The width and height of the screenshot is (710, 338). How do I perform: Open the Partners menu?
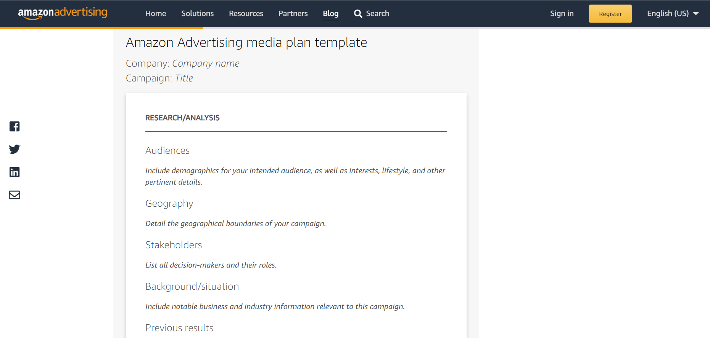coord(293,14)
